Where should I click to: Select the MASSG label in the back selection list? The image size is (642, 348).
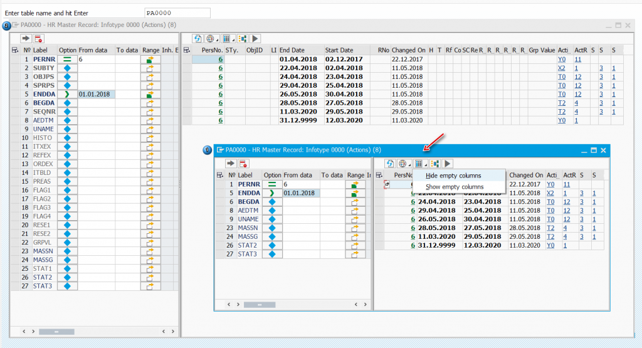click(x=43, y=260)
